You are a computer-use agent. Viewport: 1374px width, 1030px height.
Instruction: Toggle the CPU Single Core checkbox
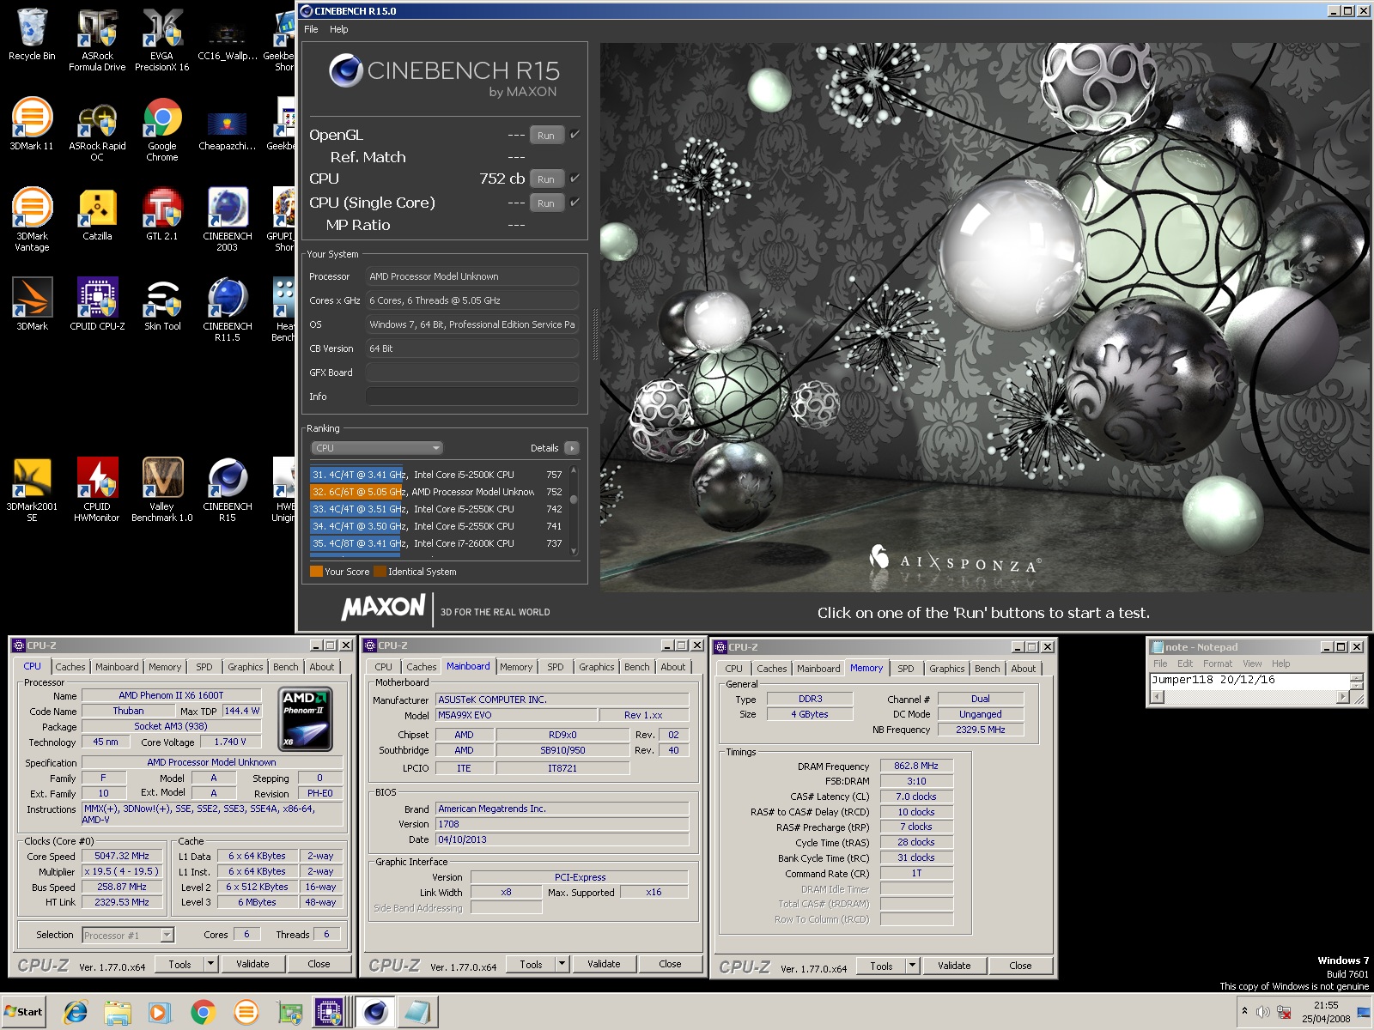tap(575, 203)
